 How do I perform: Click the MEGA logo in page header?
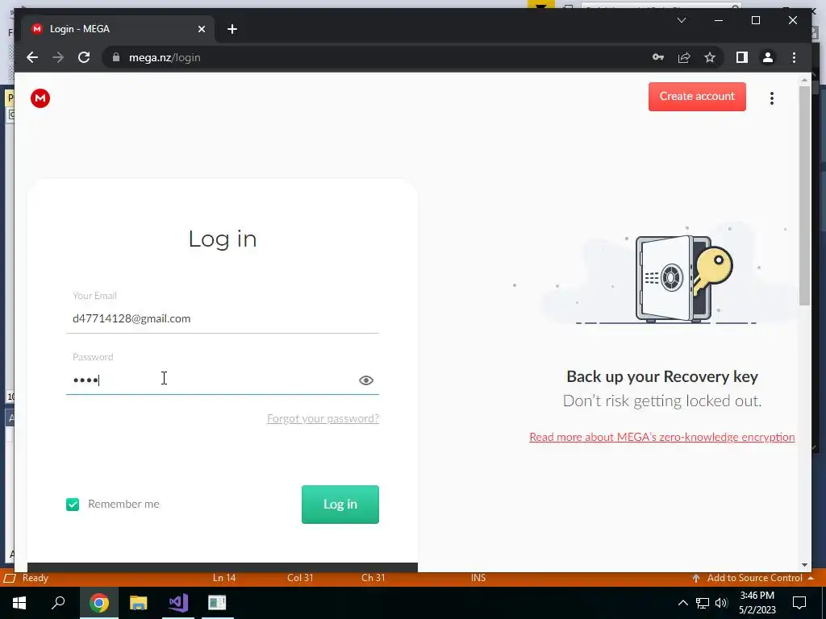[40, 98]
